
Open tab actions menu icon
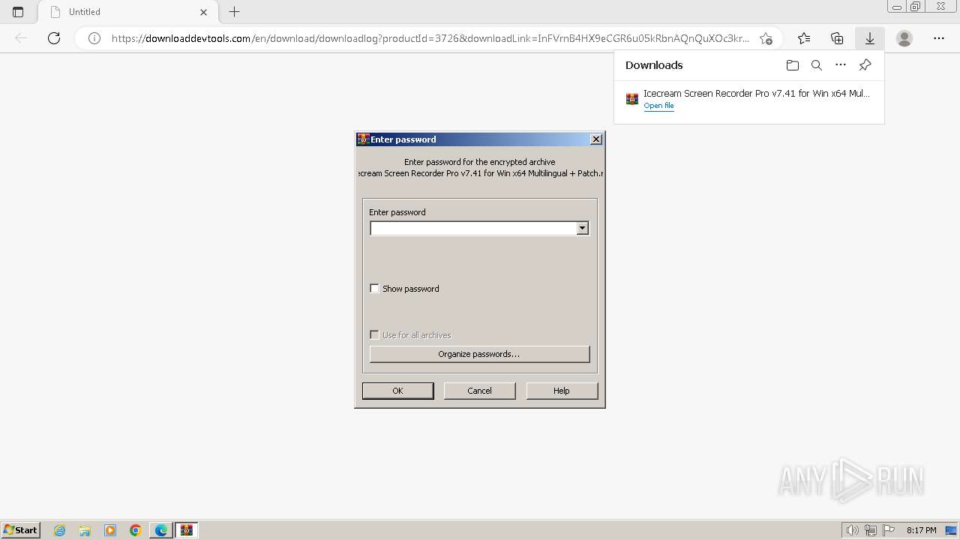18,12
